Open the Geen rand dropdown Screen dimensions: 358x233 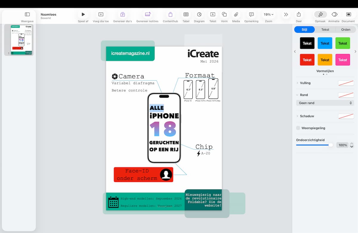[x=325, y=103]
